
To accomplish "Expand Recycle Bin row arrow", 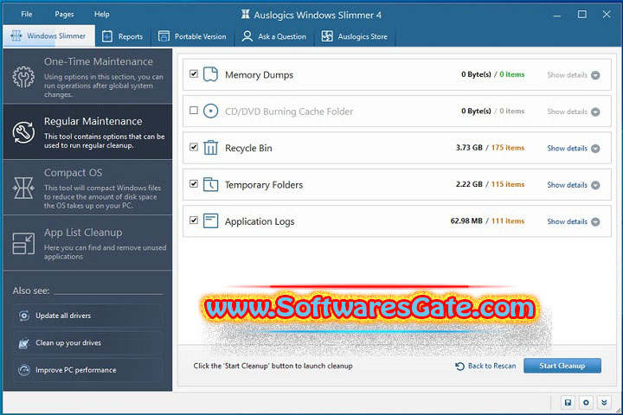I will click(595, 149).
